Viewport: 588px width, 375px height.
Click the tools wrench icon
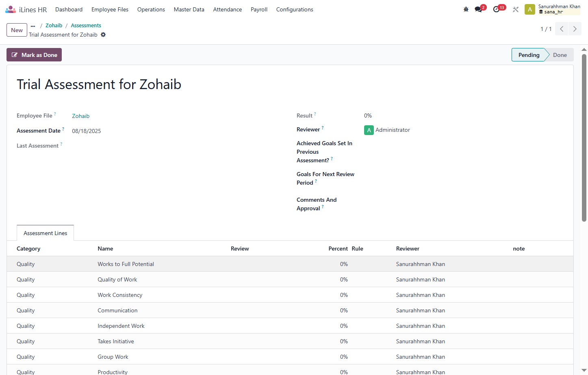coord(516,9)
